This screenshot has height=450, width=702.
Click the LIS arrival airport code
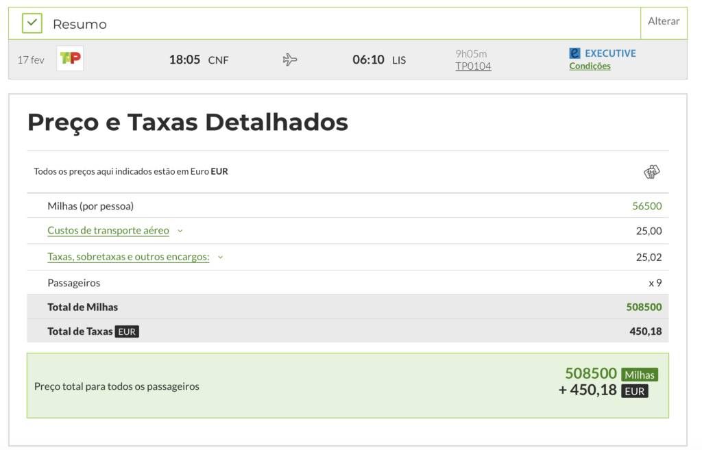click(x=399, y=60)
